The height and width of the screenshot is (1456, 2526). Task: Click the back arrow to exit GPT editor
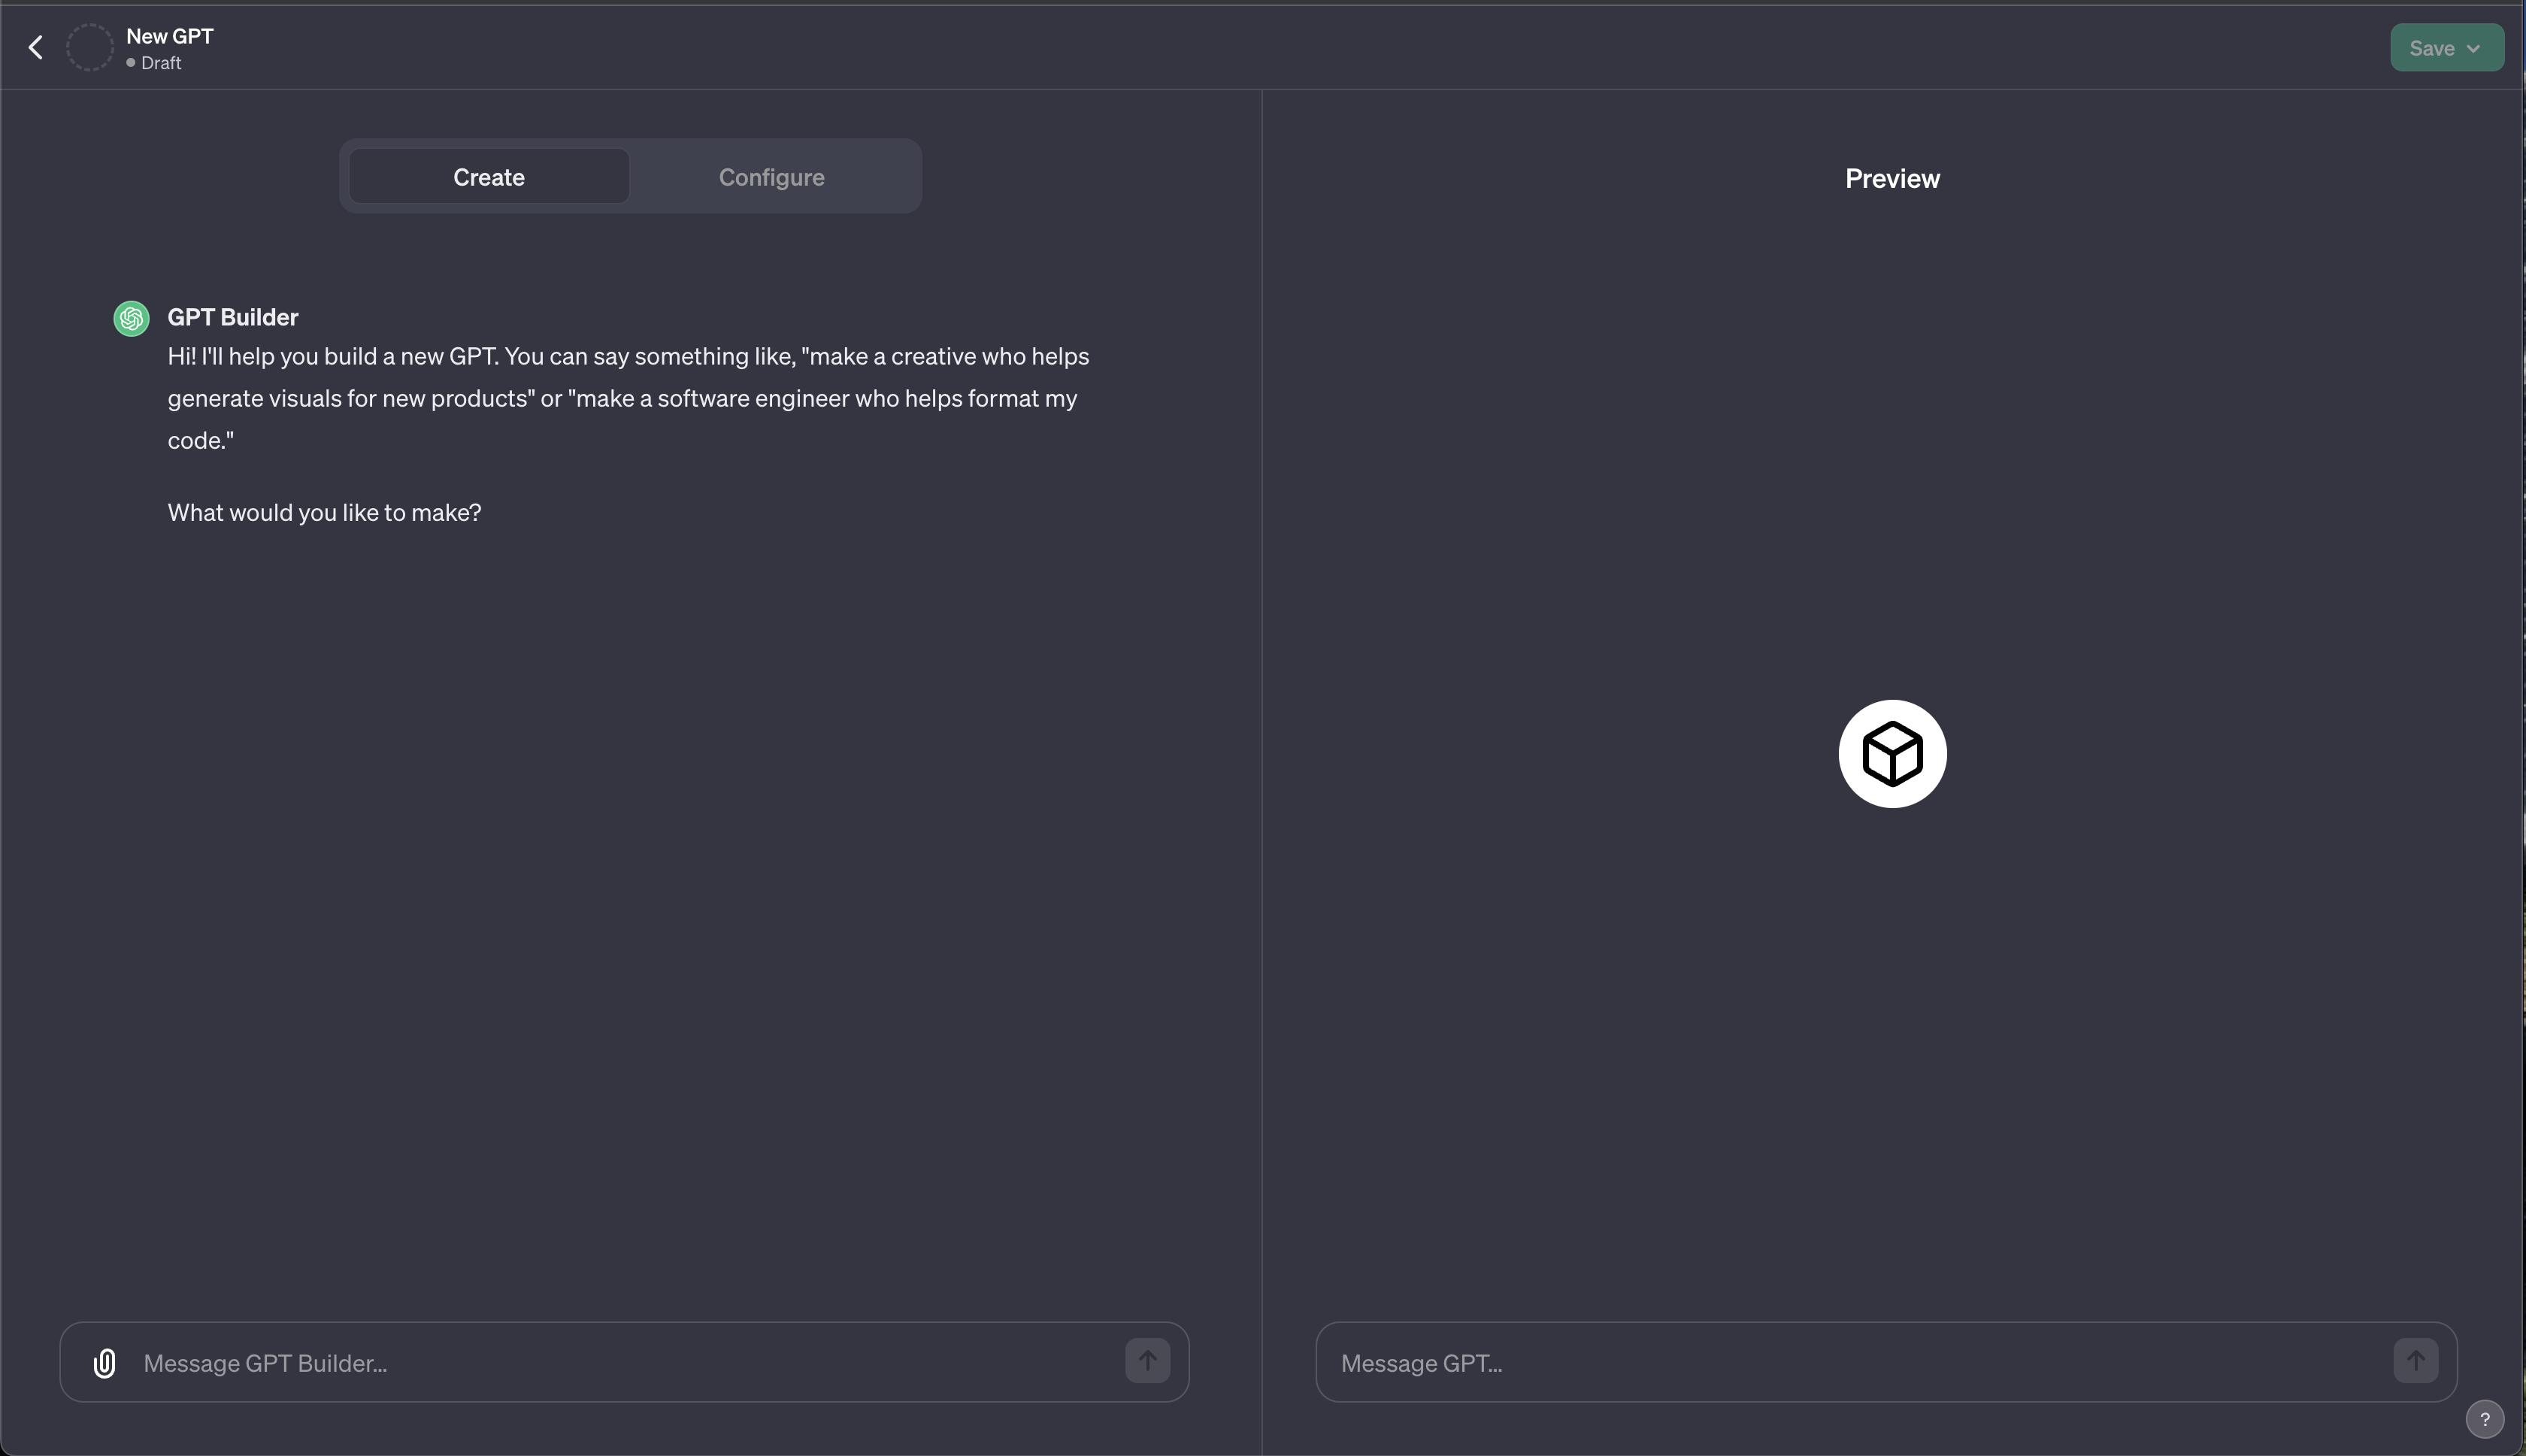pos(35,46)
